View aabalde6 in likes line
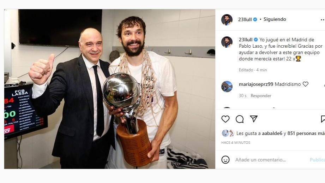This screenshot has width=325, height=183. tap(272, 134)
